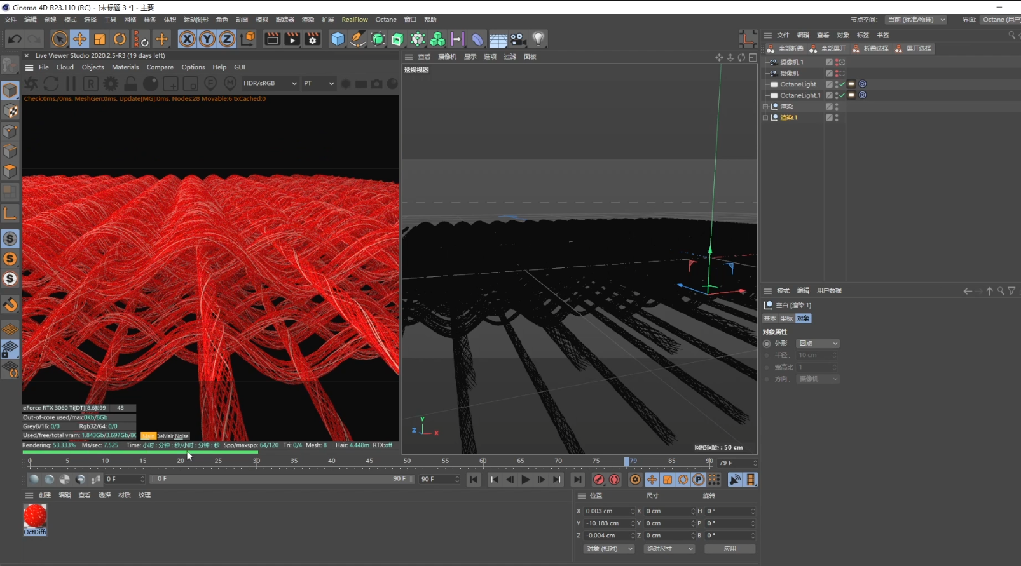
Task: Open the 外形 shape dropdown in attributes
Action: click(818, 344)
